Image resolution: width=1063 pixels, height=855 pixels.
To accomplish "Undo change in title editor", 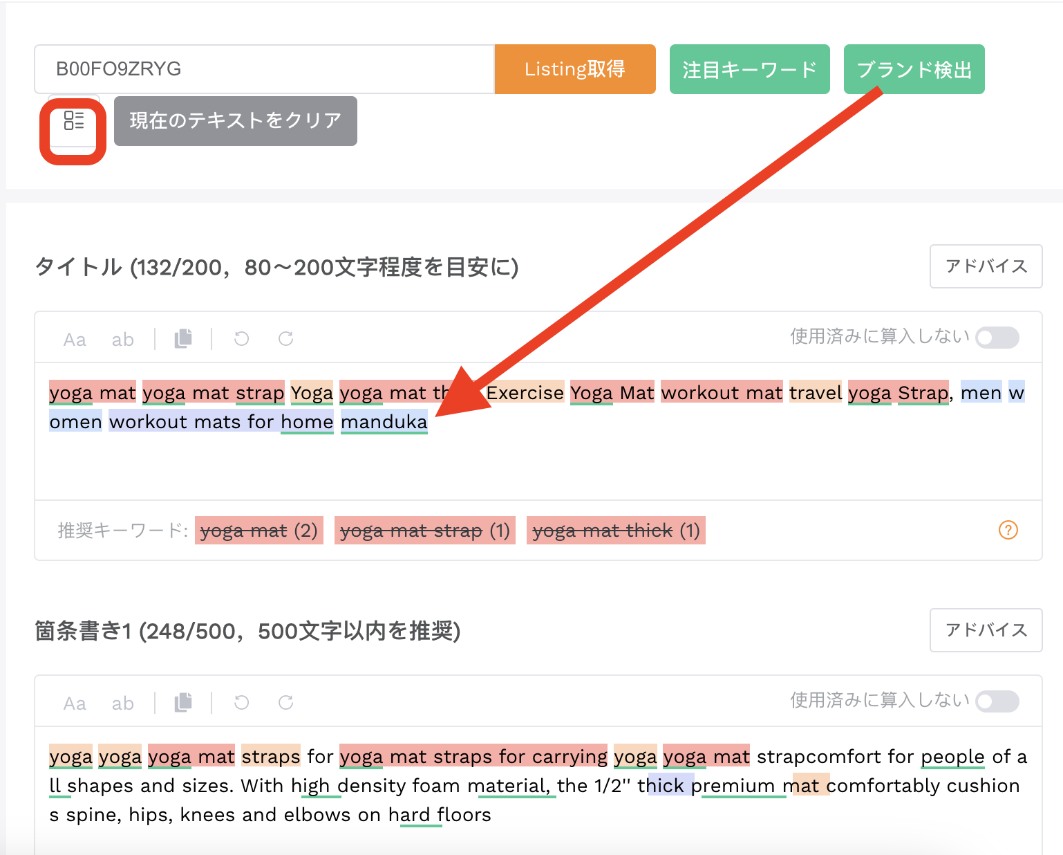I will [241, 338].
